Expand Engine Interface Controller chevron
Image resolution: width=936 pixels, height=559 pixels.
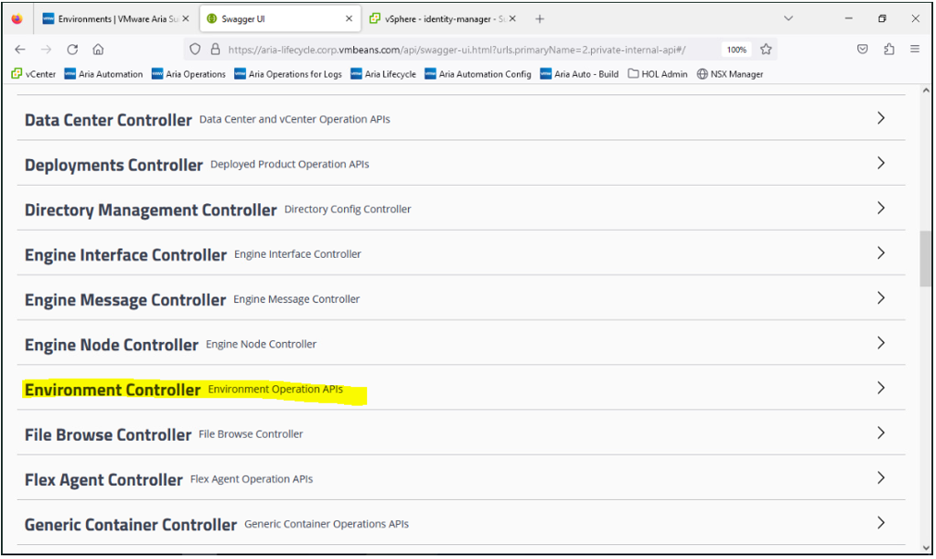pos(881,253)
